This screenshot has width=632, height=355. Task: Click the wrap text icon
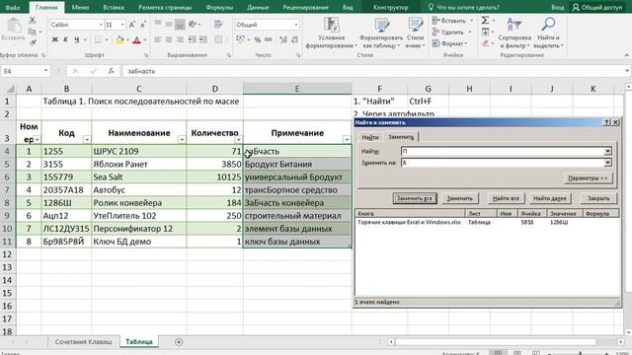point(218,24)
